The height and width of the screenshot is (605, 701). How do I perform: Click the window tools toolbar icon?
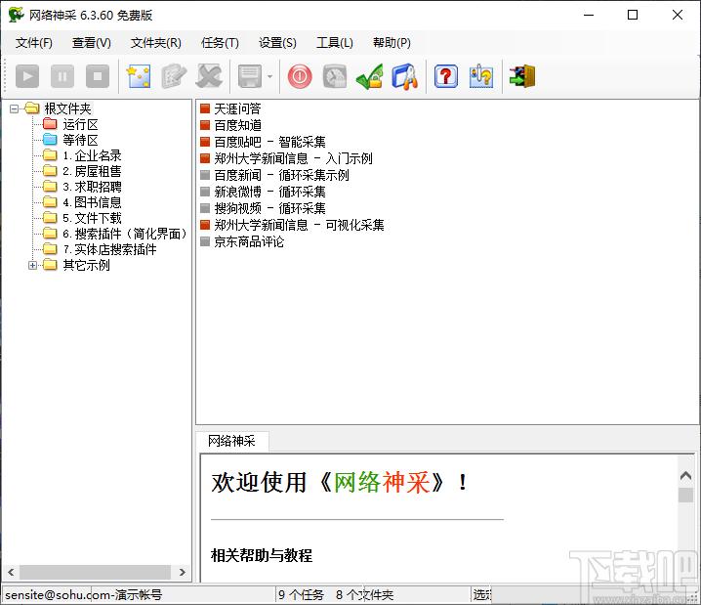click(405, 76)
